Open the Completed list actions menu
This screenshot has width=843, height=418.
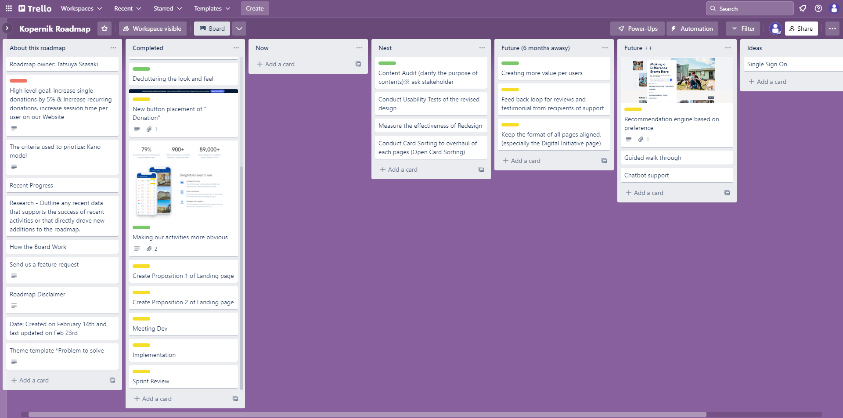click(236, 48)
